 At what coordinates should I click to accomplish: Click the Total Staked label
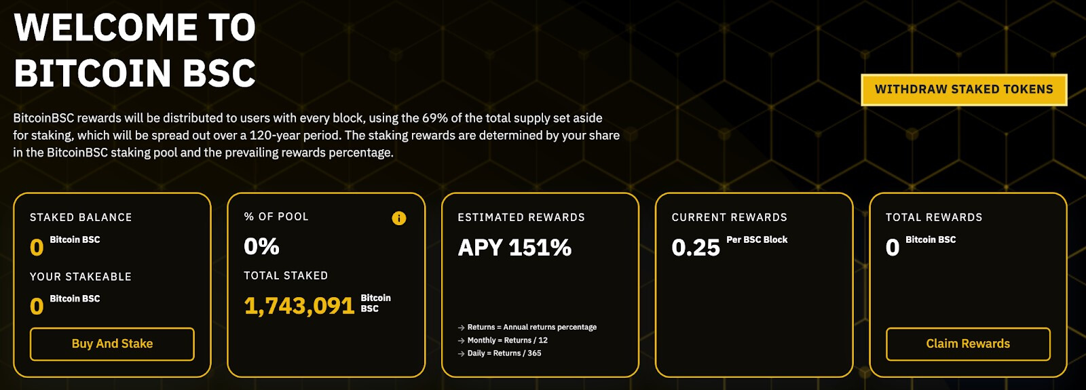tap(286, 276)
